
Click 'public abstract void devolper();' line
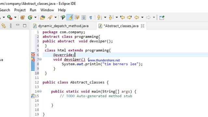click(78, 41)
